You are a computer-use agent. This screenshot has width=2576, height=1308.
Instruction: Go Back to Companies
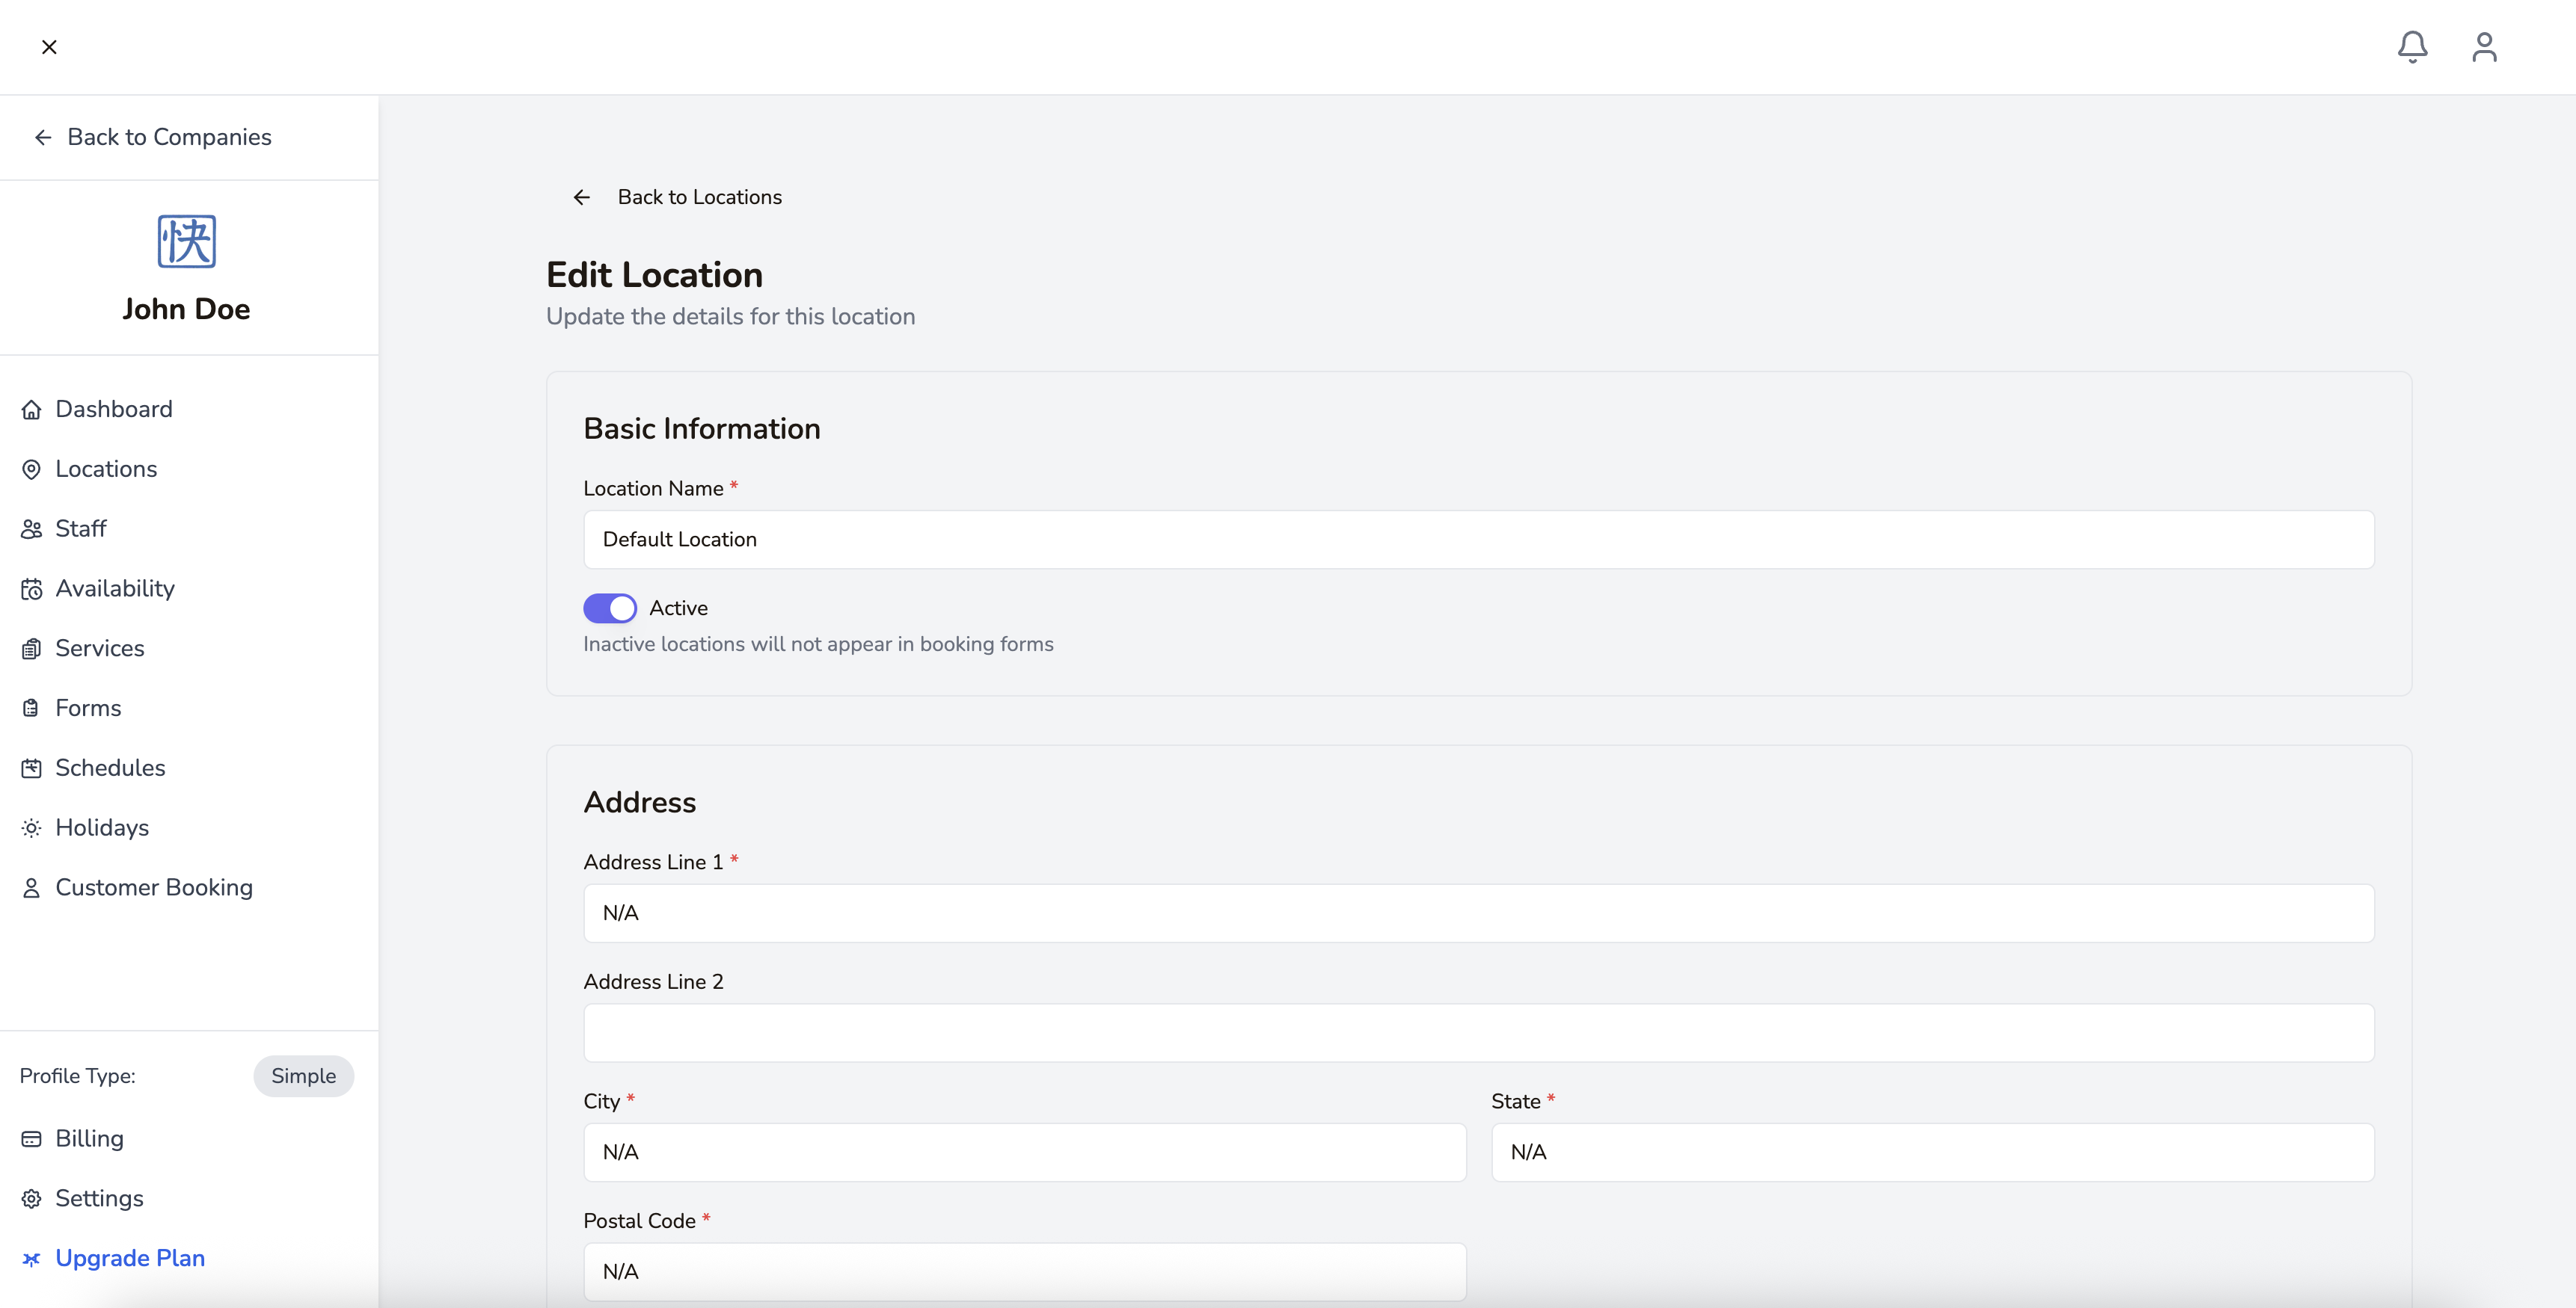click(x=168, y=137)
